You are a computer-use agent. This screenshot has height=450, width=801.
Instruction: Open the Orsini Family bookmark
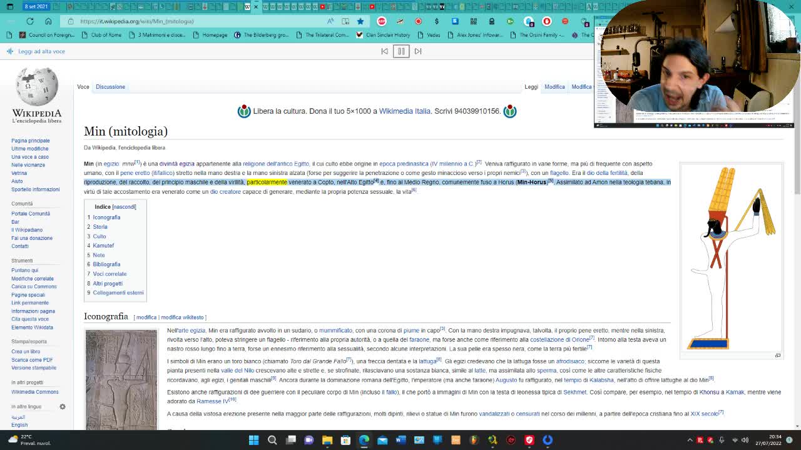pos(536,35)
